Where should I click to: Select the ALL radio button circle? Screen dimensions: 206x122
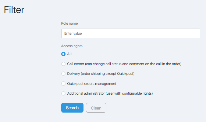coord(63,54)
